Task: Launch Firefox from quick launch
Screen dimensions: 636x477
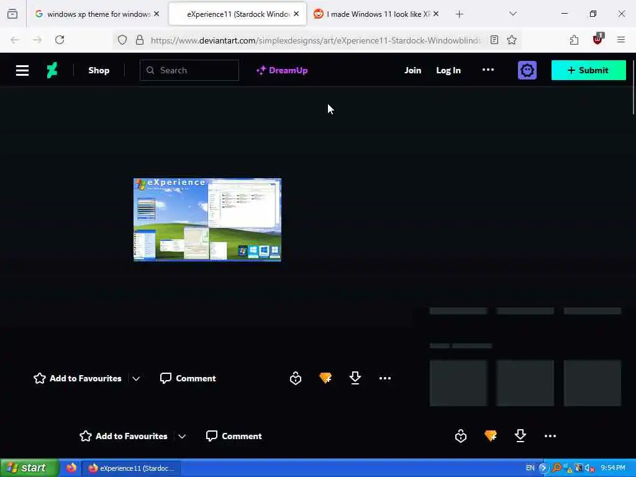Action: (71, 468)
